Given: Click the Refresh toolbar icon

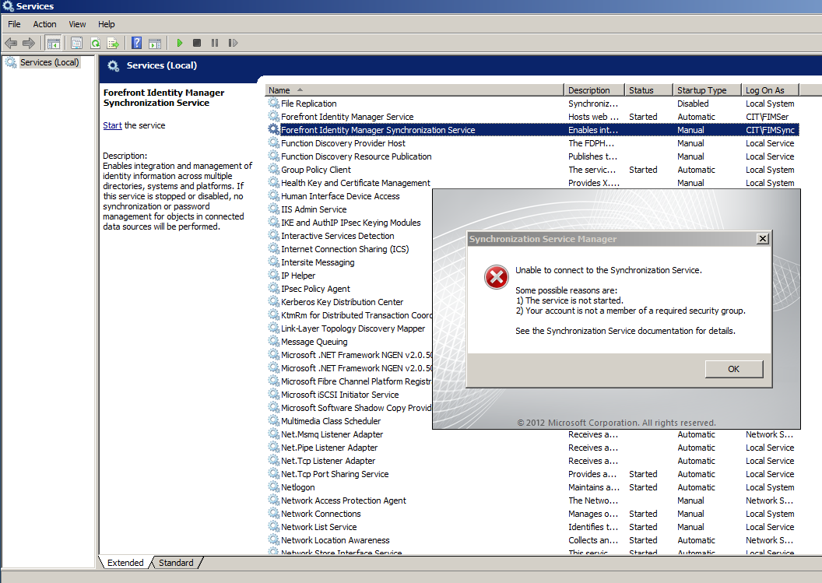Looking at the screenshot, I should 95,44.
